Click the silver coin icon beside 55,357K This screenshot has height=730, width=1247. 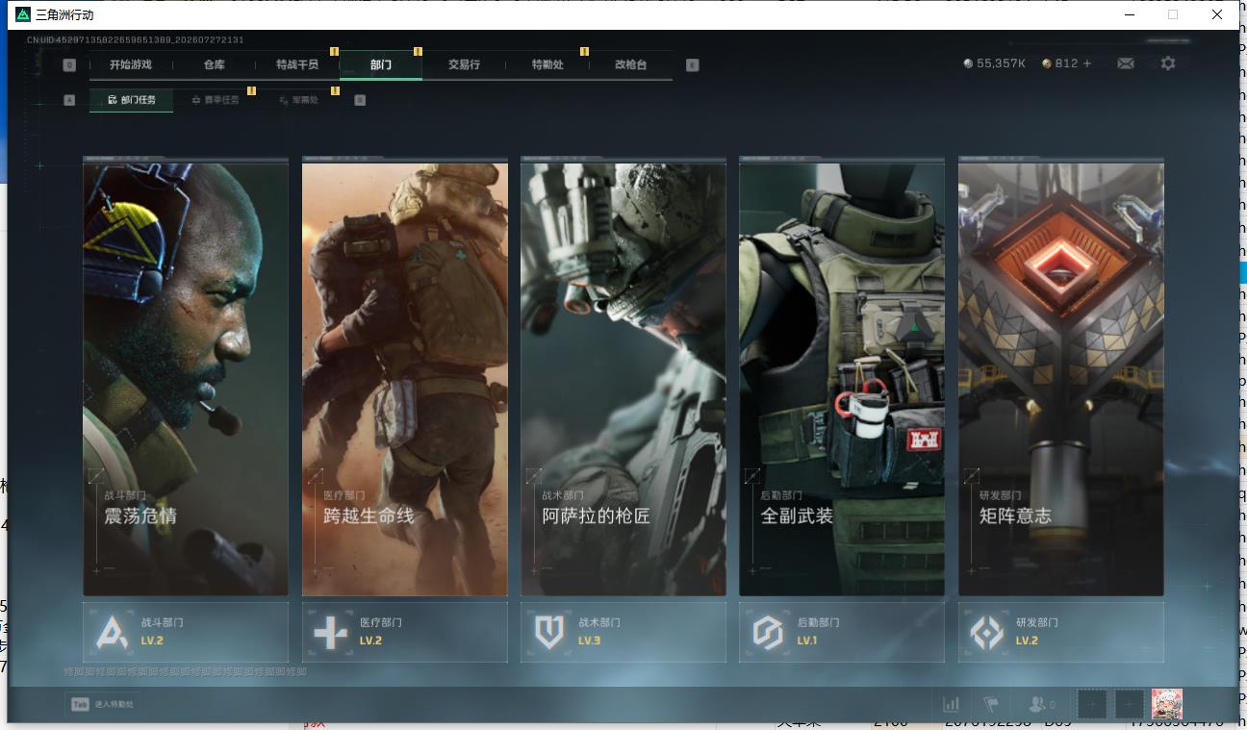click(x=968, y=63)
